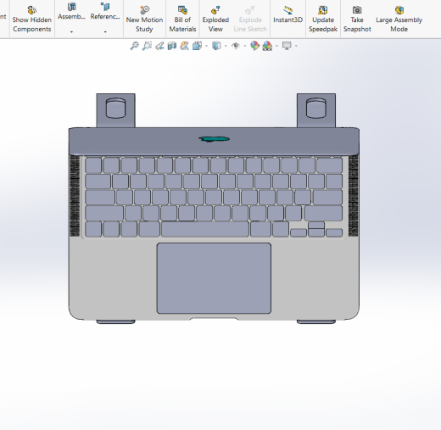
Task: Click Update Speedpak
Action: coord(323,19)
